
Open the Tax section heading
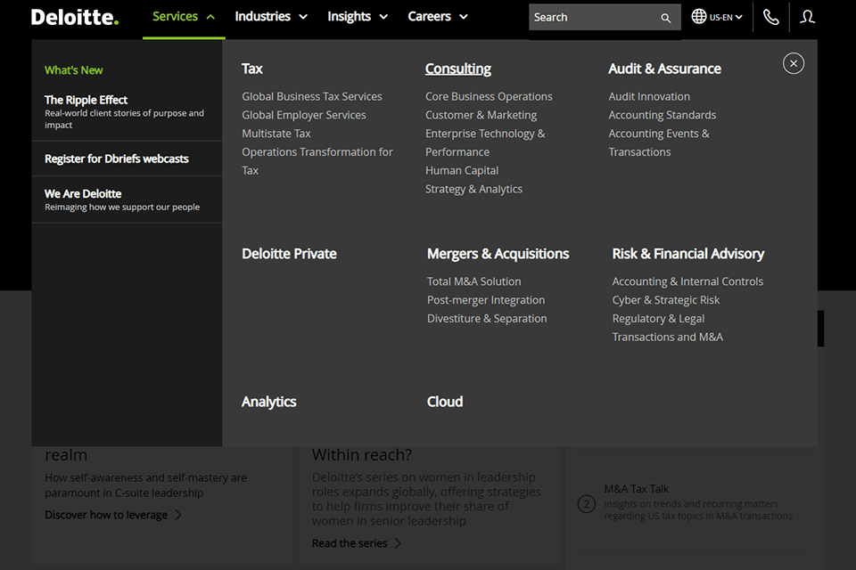(x=251, y=69)
